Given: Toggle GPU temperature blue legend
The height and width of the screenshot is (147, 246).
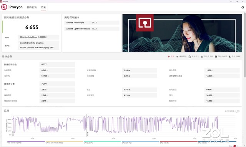Looking at the screenshot, I should coord(140,142).
